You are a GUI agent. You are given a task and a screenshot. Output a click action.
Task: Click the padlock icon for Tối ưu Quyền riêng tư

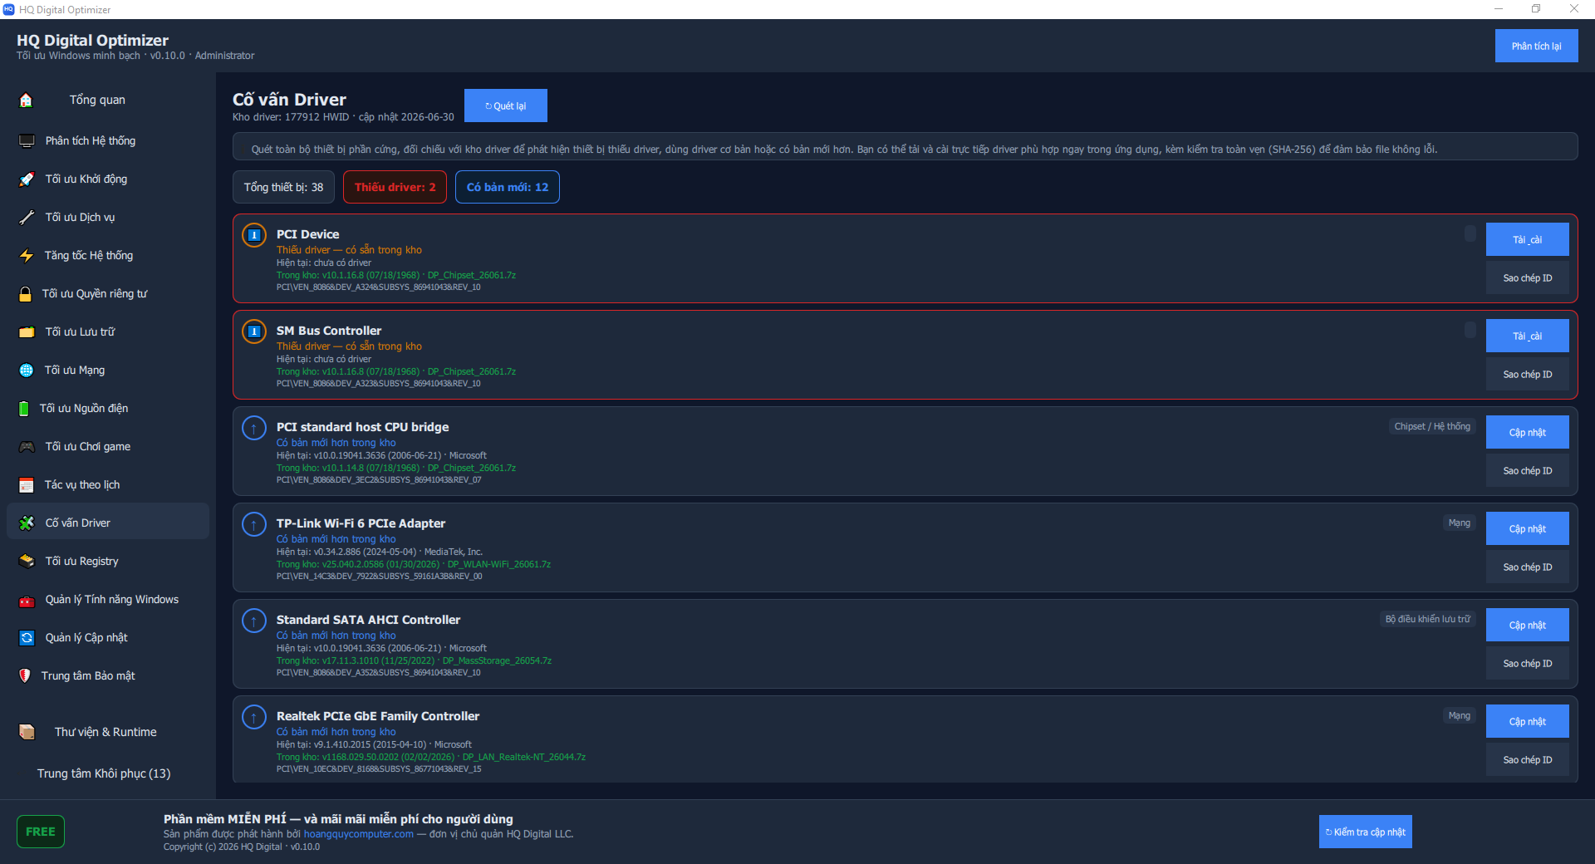tap(26, 294)
